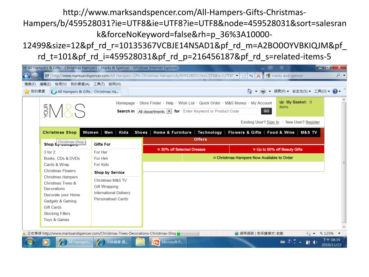Switch to Microsoft PowerPoint taskbar button
Viewport: 369px width, 277px height.
pyautogui.click(x=168, y=242)
